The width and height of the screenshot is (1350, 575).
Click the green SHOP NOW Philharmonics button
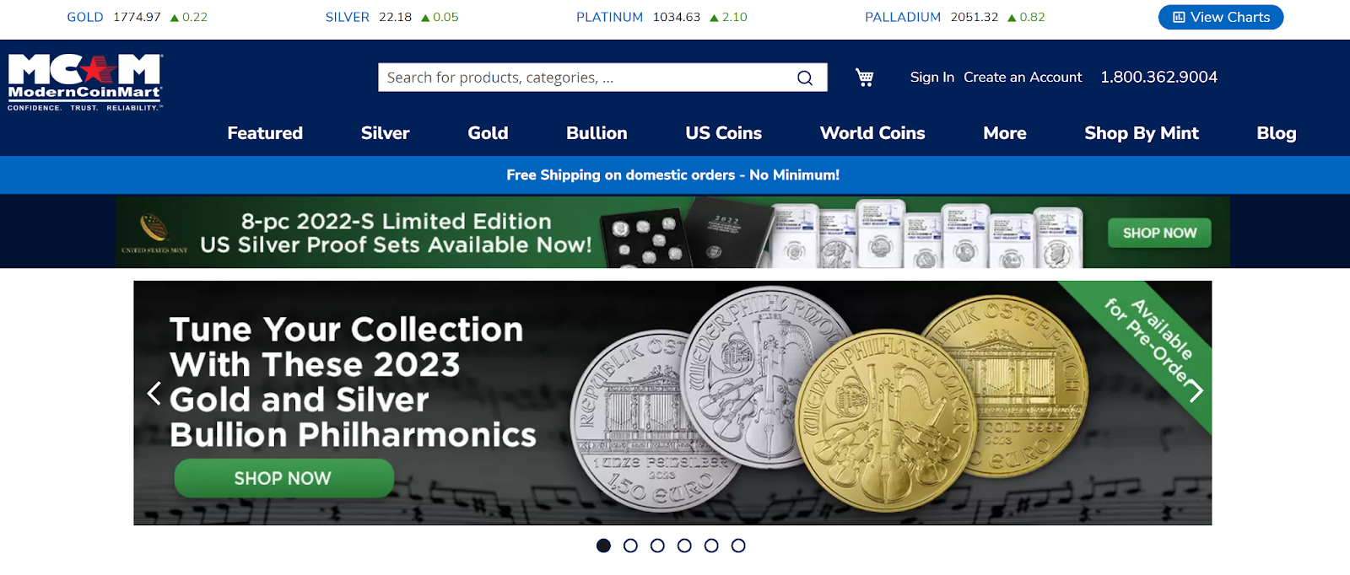click(x=283, y=478)
